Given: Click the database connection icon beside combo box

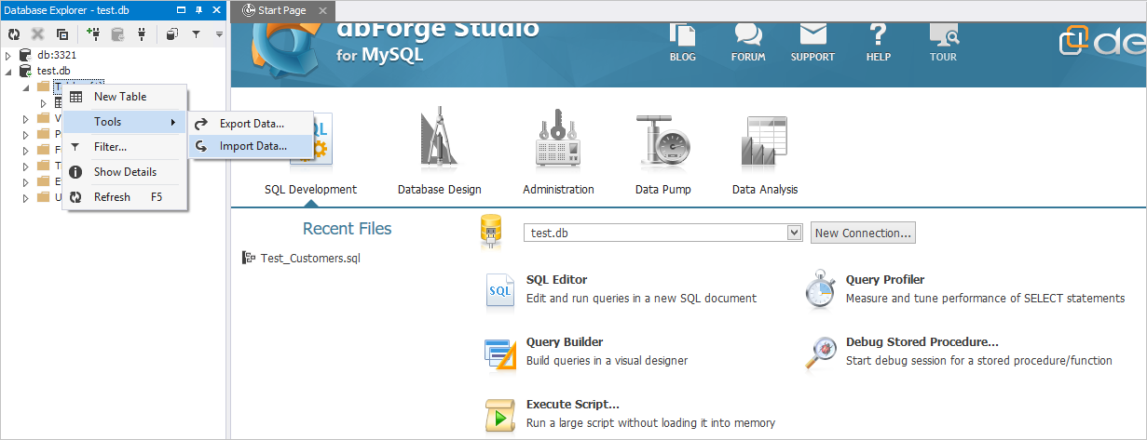Looking at the screenshot, I should 491,231.
